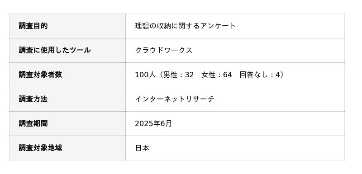
Task: Click the 調査目的 header cell
Action: pos(67,26)
